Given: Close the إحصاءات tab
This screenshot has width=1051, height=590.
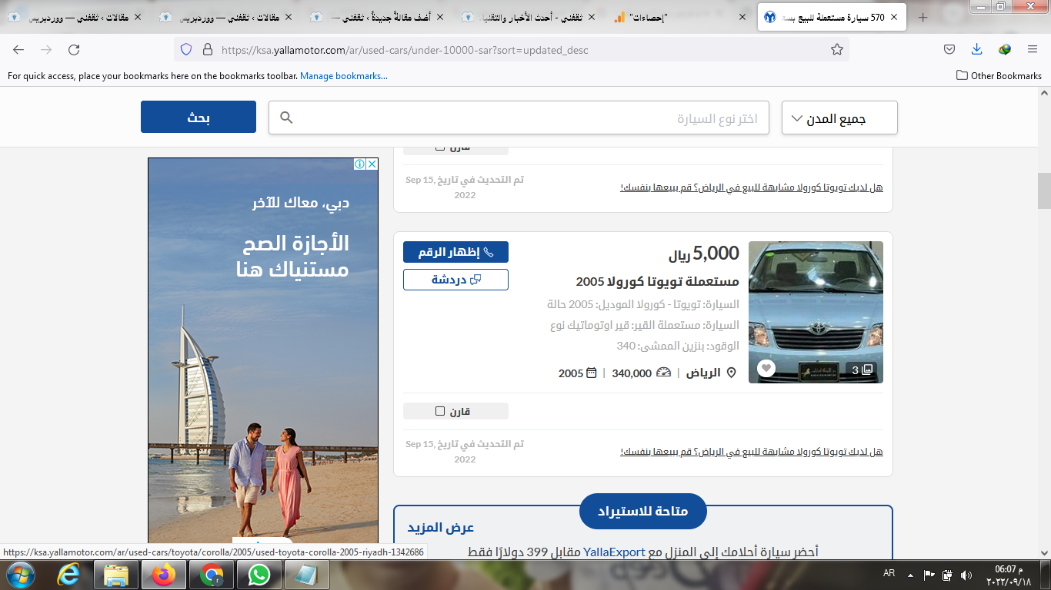Looking at the screenshot, I should 742,17.
